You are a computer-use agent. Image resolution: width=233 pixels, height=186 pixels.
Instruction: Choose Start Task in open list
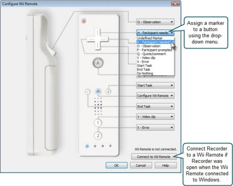tap(155, 65)
